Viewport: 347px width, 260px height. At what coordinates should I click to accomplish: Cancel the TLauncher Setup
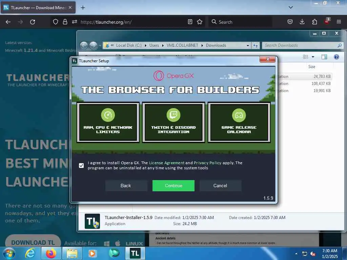point(220,186)
